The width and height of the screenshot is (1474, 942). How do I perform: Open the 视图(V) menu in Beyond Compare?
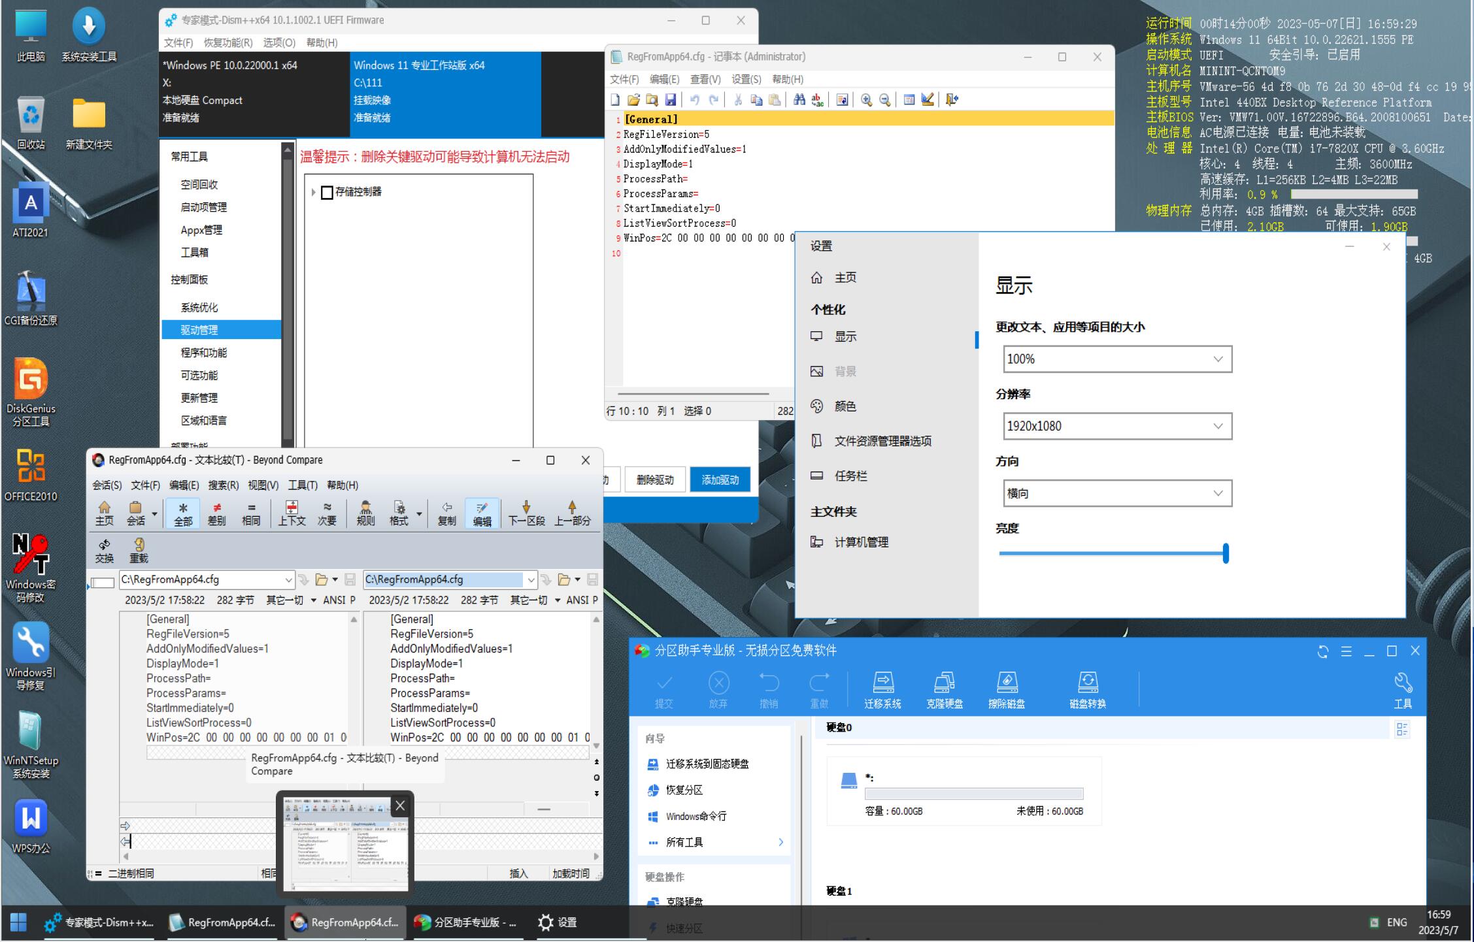(263, 485)
